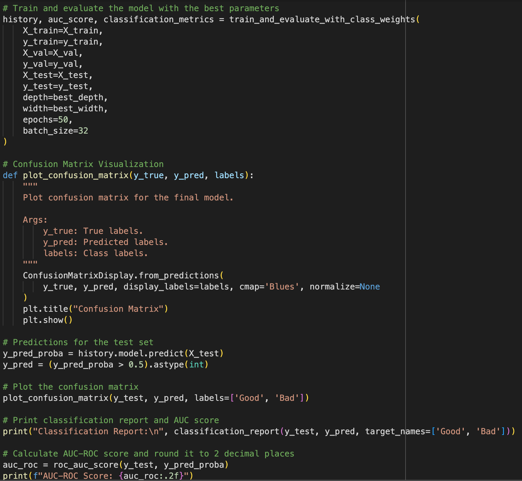522x481 pixels.
Task: Click 'normalize=None' argument
Action: tap(345, 287)
